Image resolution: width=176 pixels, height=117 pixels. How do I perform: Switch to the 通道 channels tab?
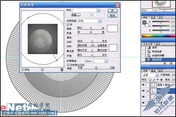point(153,71)
